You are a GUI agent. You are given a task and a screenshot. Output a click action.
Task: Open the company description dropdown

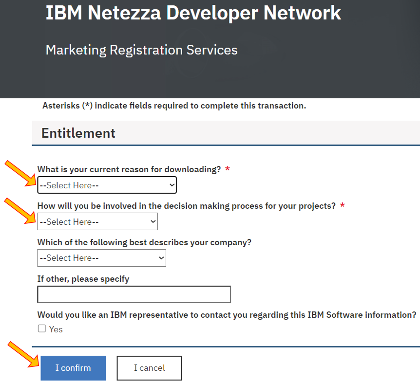(101, 258)
